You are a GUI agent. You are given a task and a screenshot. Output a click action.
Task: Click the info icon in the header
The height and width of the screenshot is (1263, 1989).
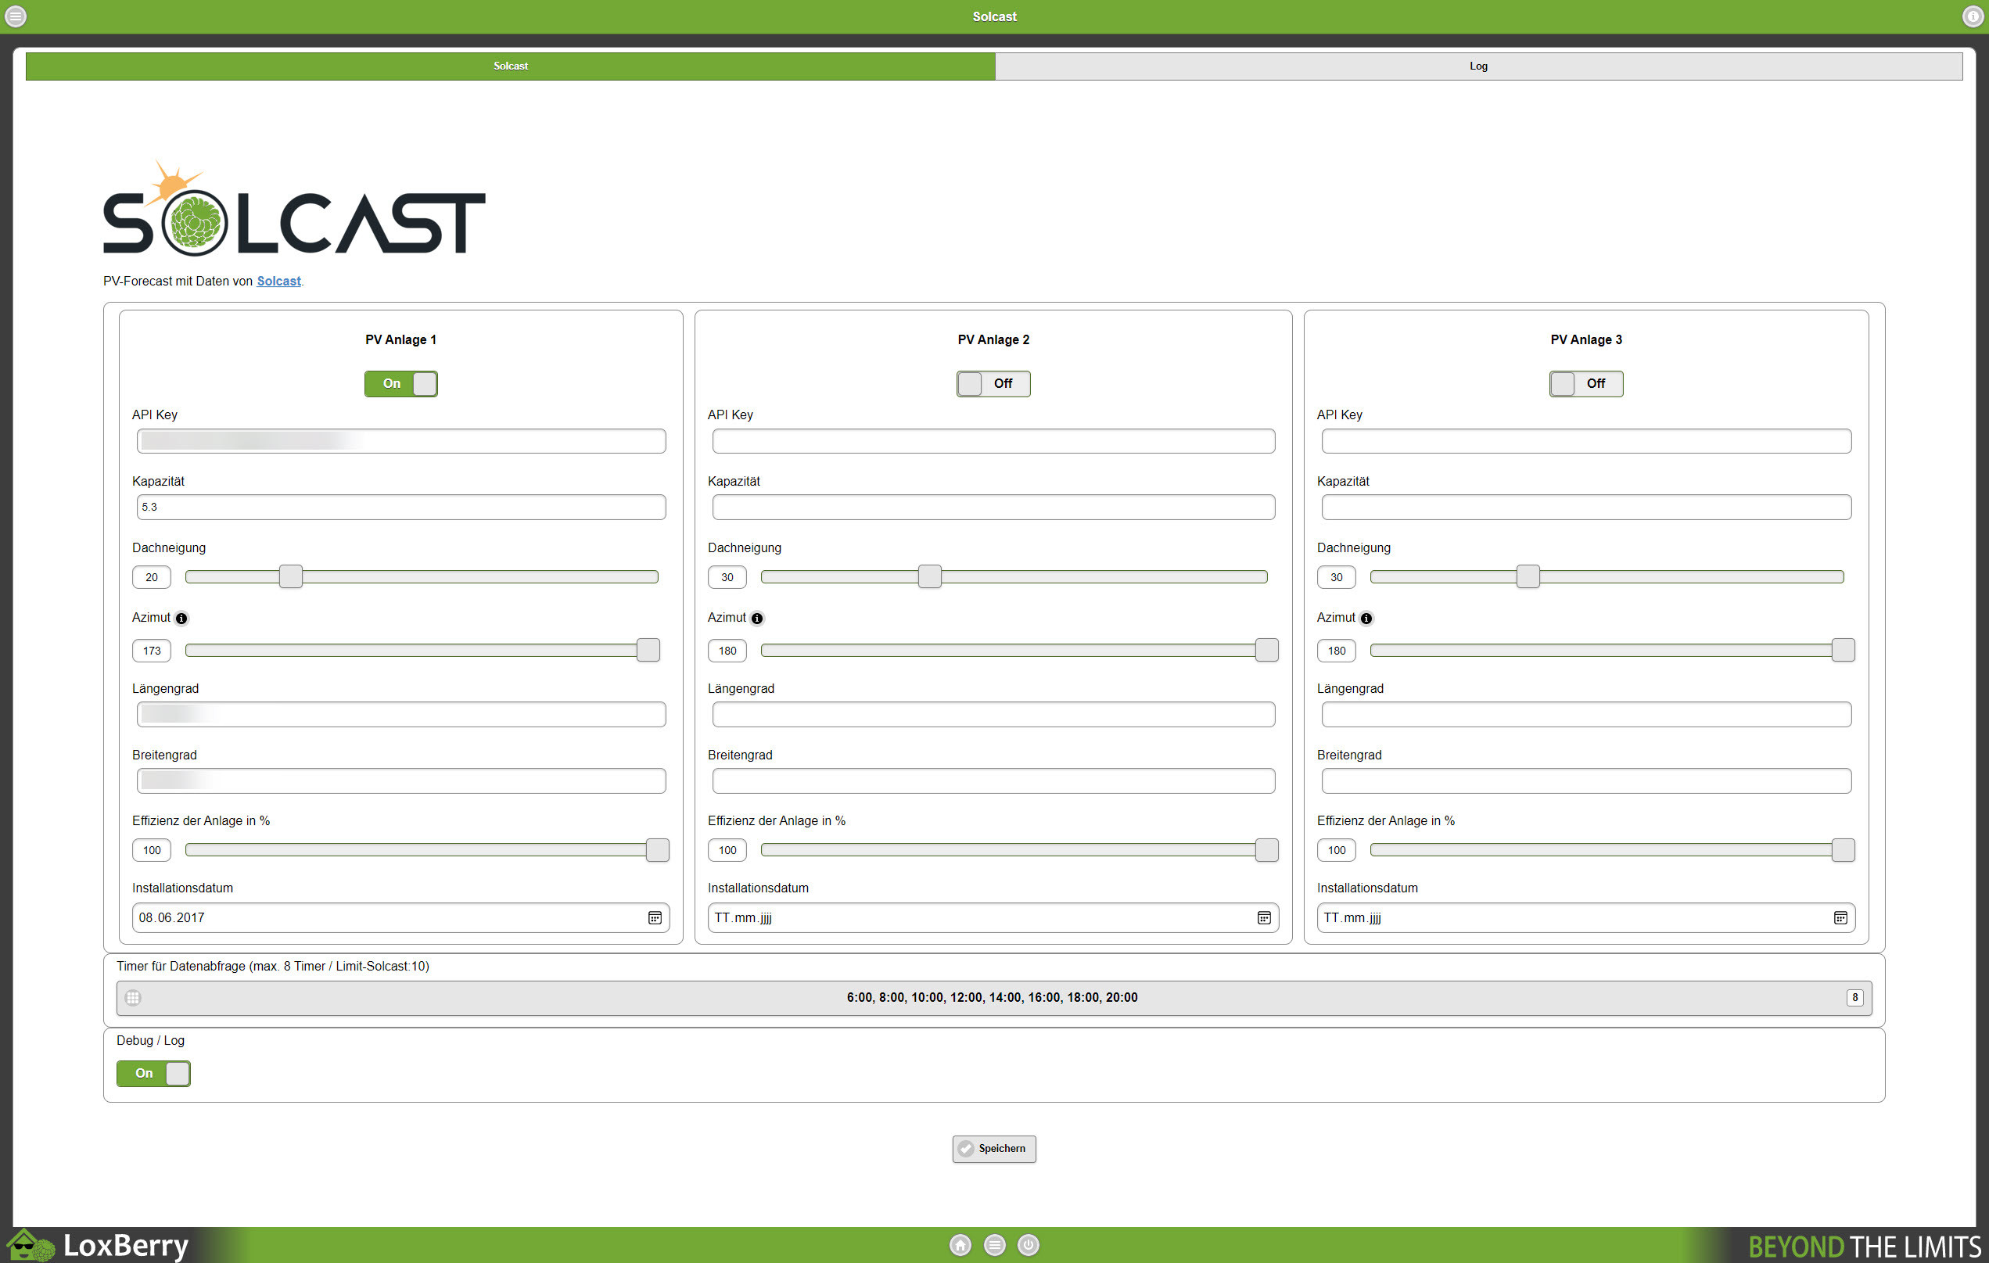[1973, 16]
